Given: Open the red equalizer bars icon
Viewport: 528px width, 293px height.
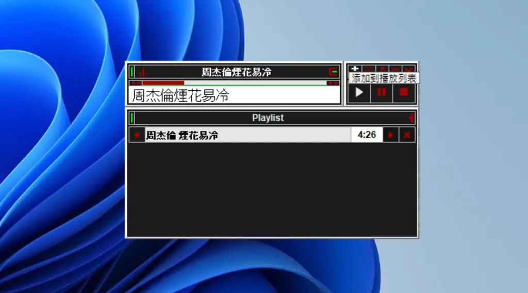Looking at the screenshot, I should click(143, 72).
